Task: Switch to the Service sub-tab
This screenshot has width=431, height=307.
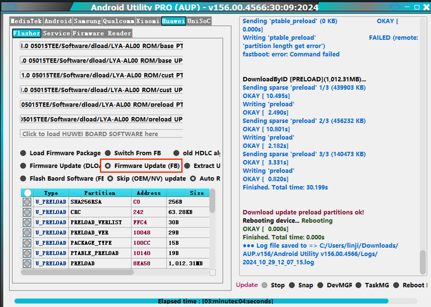Action: (57, 33)
